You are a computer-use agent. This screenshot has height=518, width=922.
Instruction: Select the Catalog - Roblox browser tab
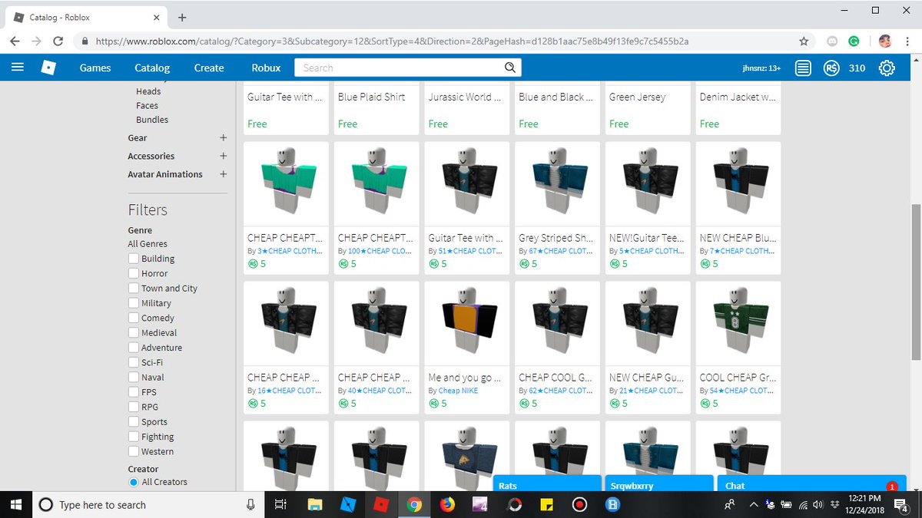pos(86,17)
